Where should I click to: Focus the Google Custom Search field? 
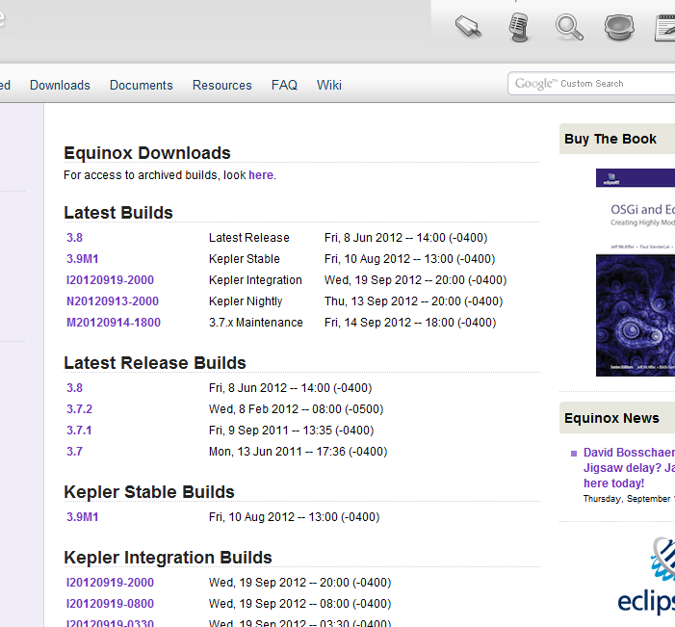pos(591,84)
